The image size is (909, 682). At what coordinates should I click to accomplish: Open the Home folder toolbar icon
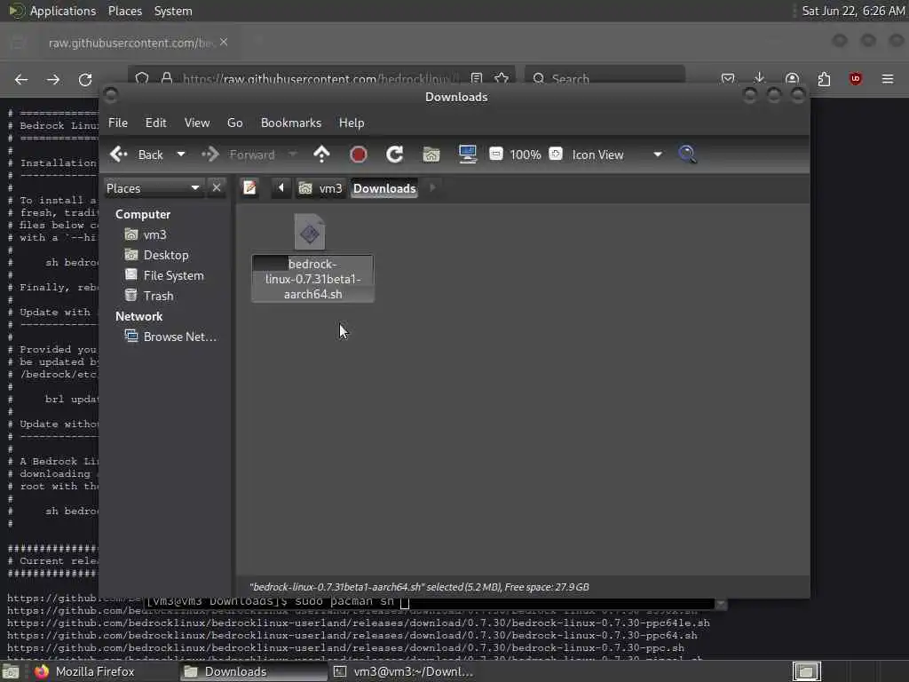click(431, 155)
